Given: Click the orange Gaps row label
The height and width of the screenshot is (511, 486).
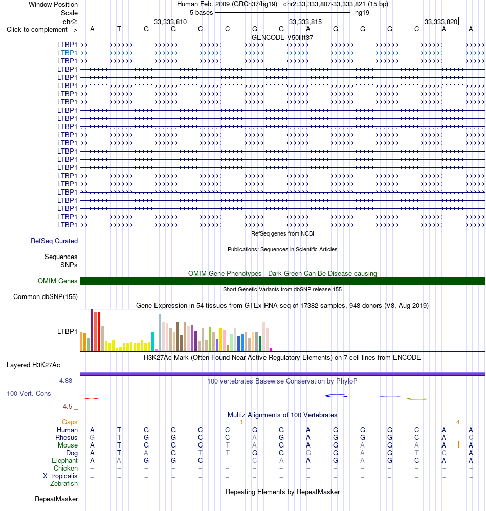Looking at the screenshot, I should 70,422.
